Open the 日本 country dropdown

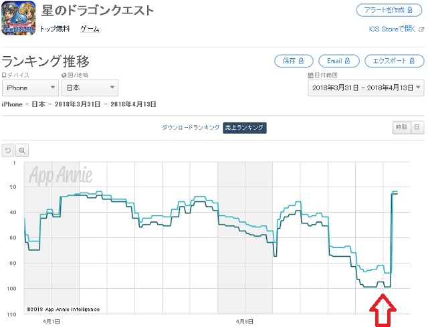[x=90, y=88]
